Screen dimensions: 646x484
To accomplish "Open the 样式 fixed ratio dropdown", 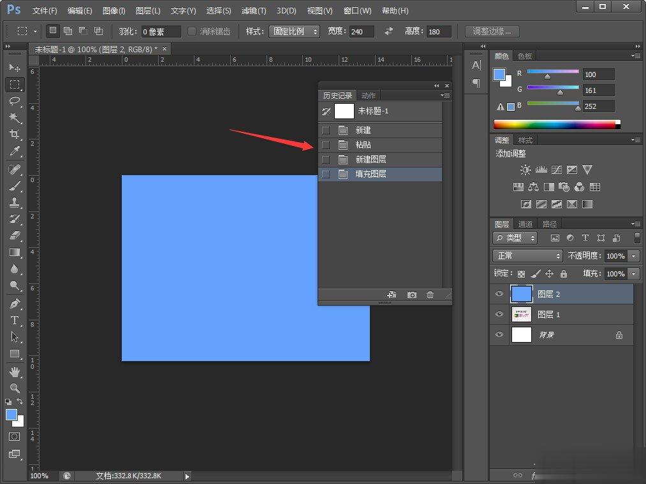I will pos(294,31).
